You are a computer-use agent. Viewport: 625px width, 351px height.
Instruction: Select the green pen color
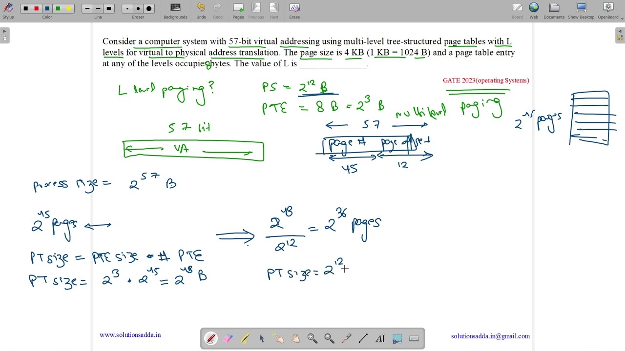pyautogui.click(x=58, y=8)
